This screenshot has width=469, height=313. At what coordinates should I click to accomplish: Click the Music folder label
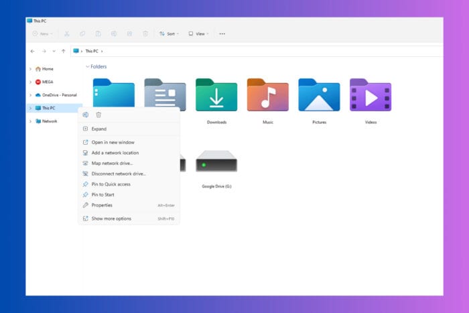point(268,122)
